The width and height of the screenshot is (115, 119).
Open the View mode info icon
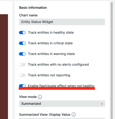[40, 97]
